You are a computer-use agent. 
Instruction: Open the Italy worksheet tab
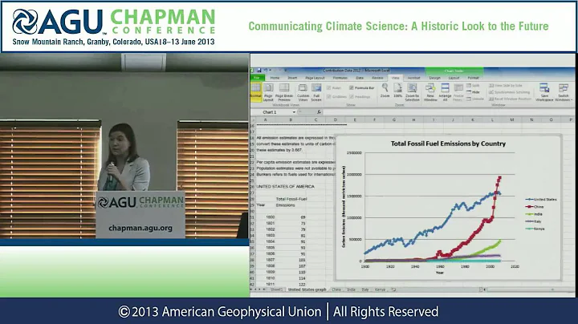(365, 290)
